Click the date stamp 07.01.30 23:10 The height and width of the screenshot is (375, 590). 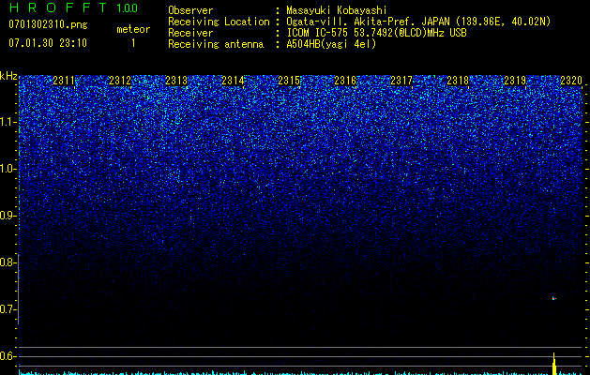(48, 43)
